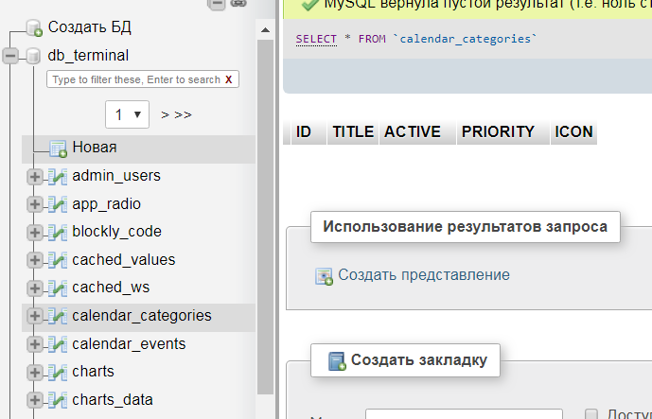Expand the cached_ws table node
This screenshot has width=652, height=419.
click(35, 288)
